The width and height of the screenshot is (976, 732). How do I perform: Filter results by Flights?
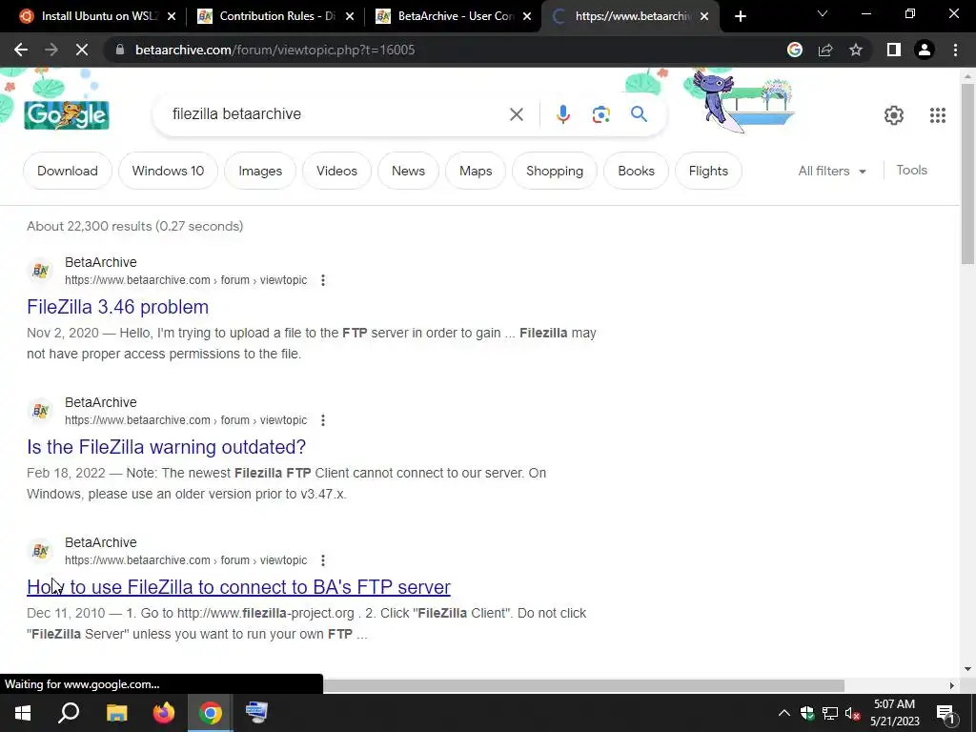(708, 171)
